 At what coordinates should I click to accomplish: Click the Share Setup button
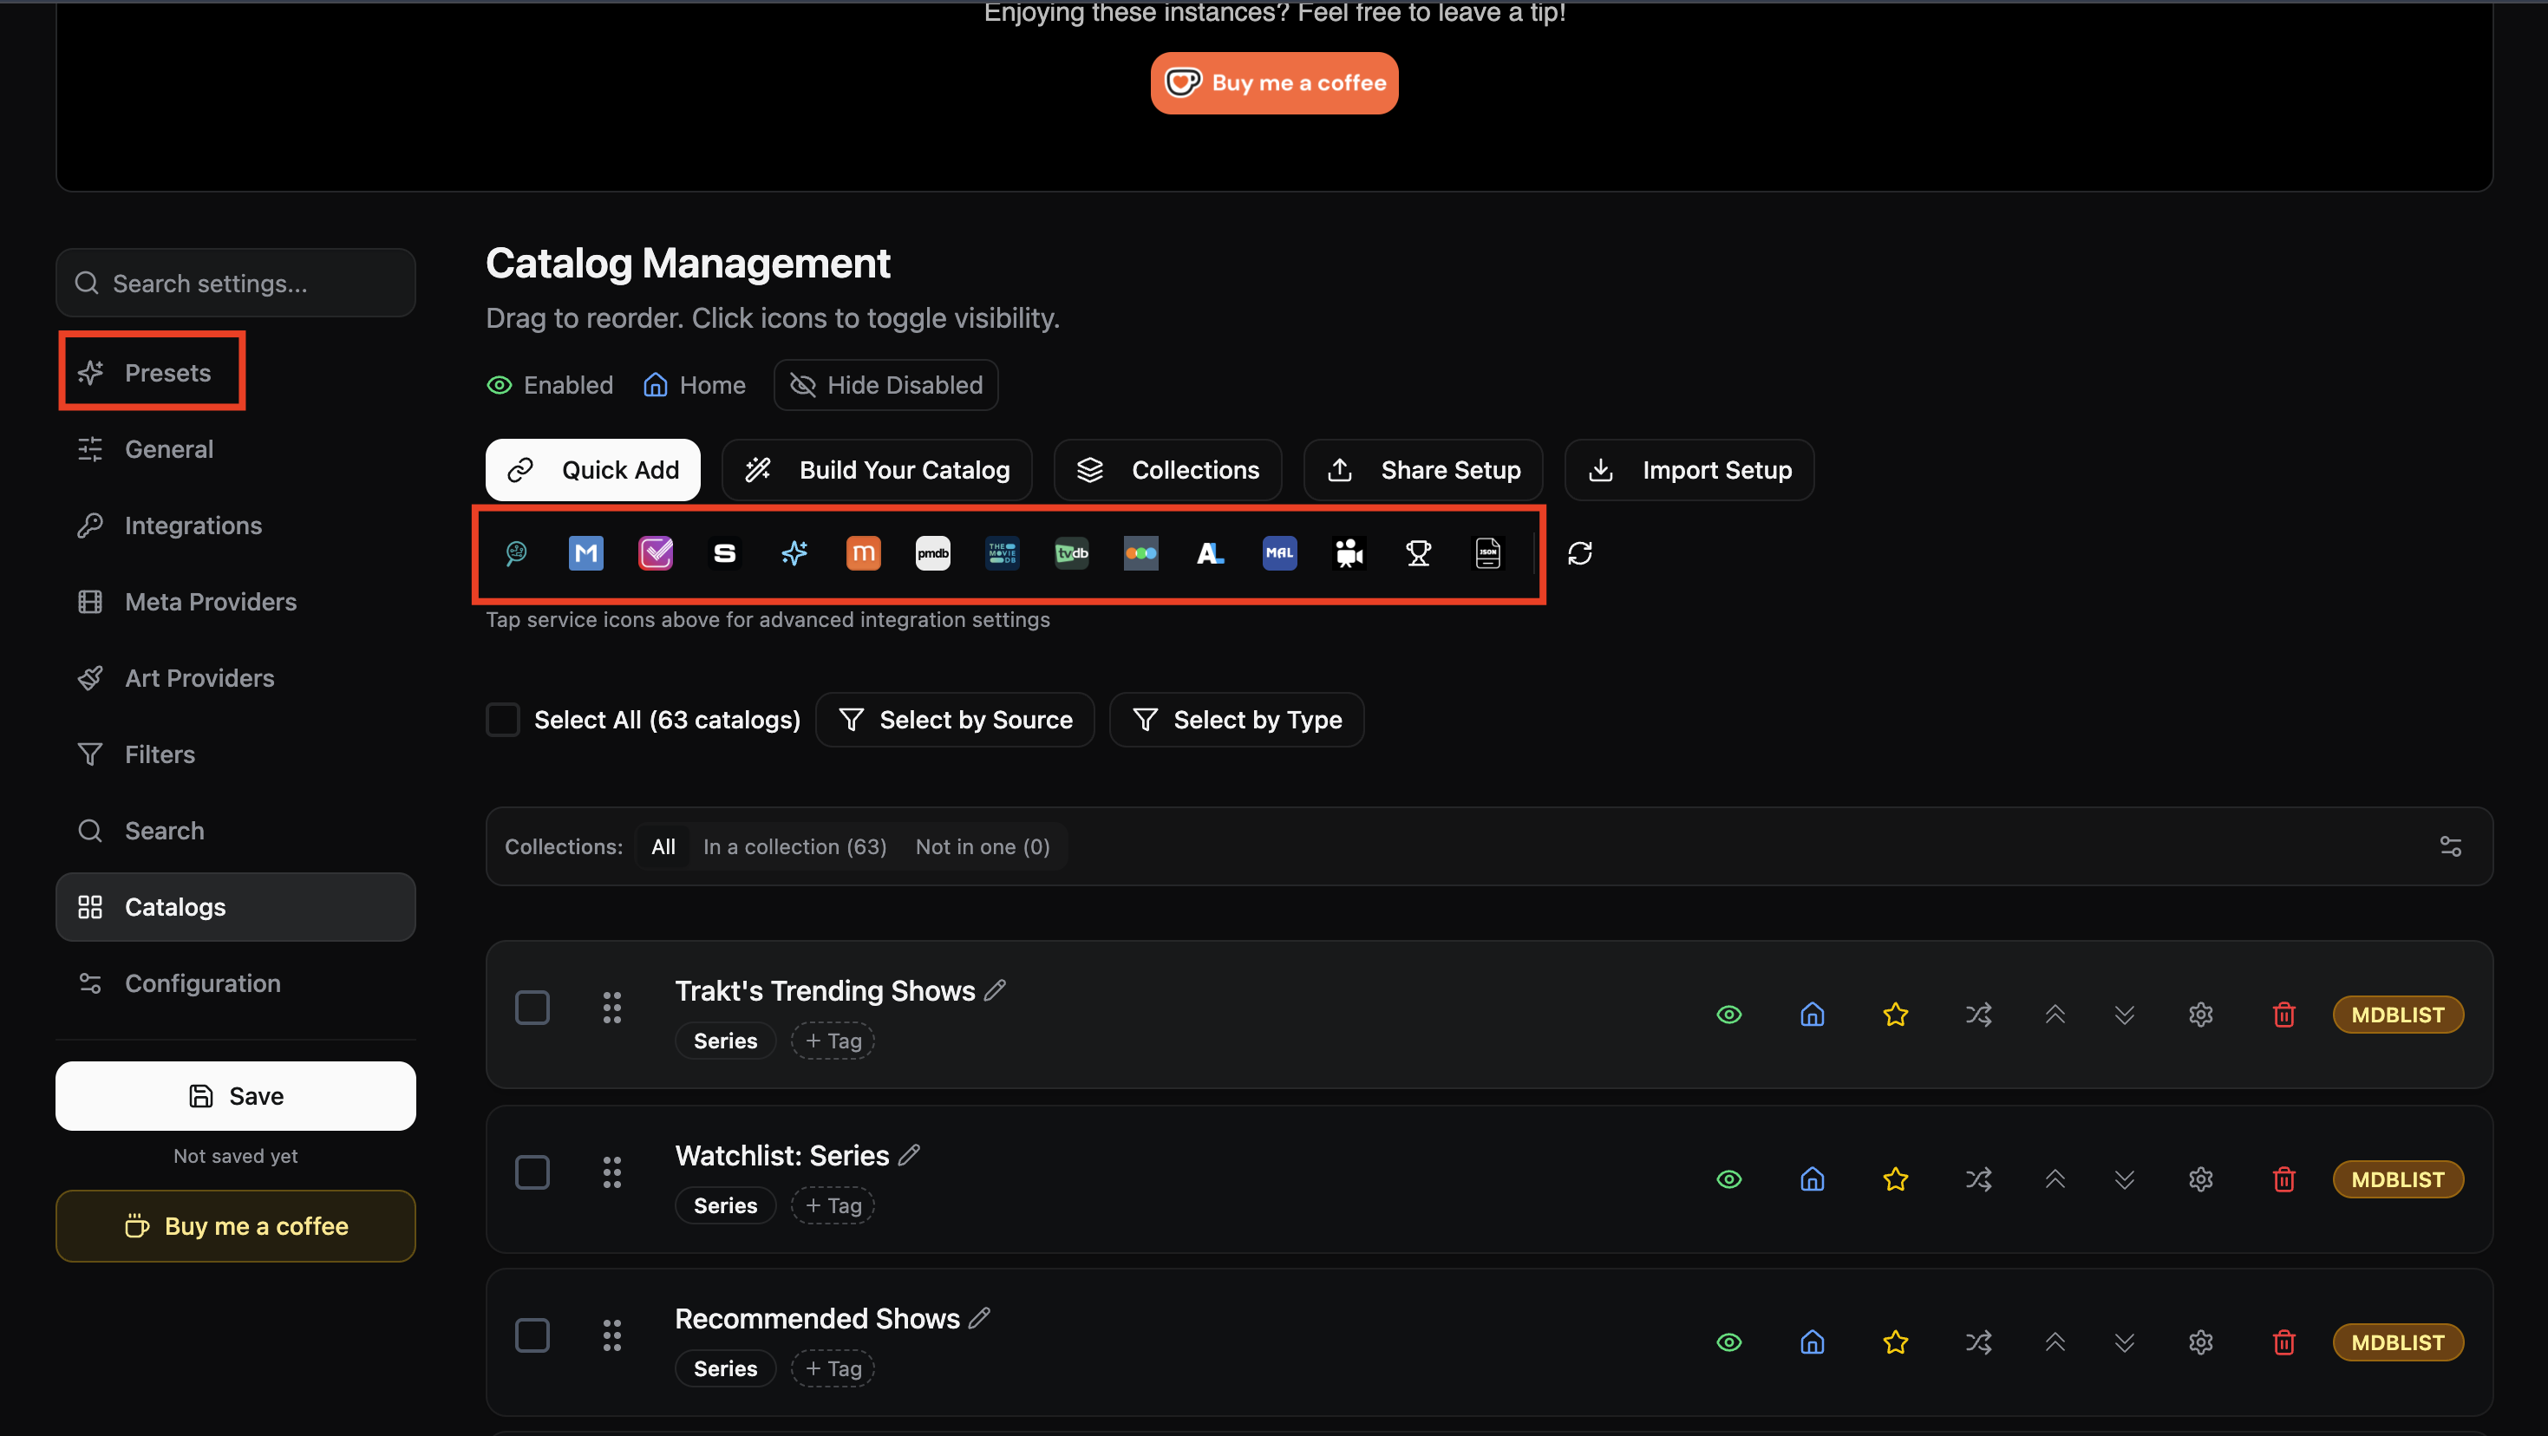tap(1422, 470)
